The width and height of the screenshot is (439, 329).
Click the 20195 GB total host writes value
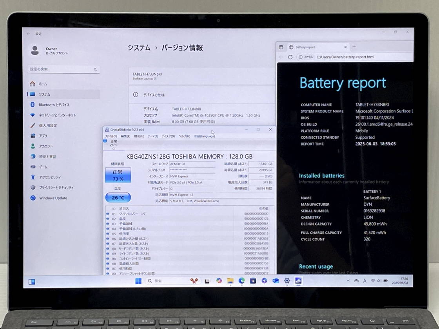261,170
